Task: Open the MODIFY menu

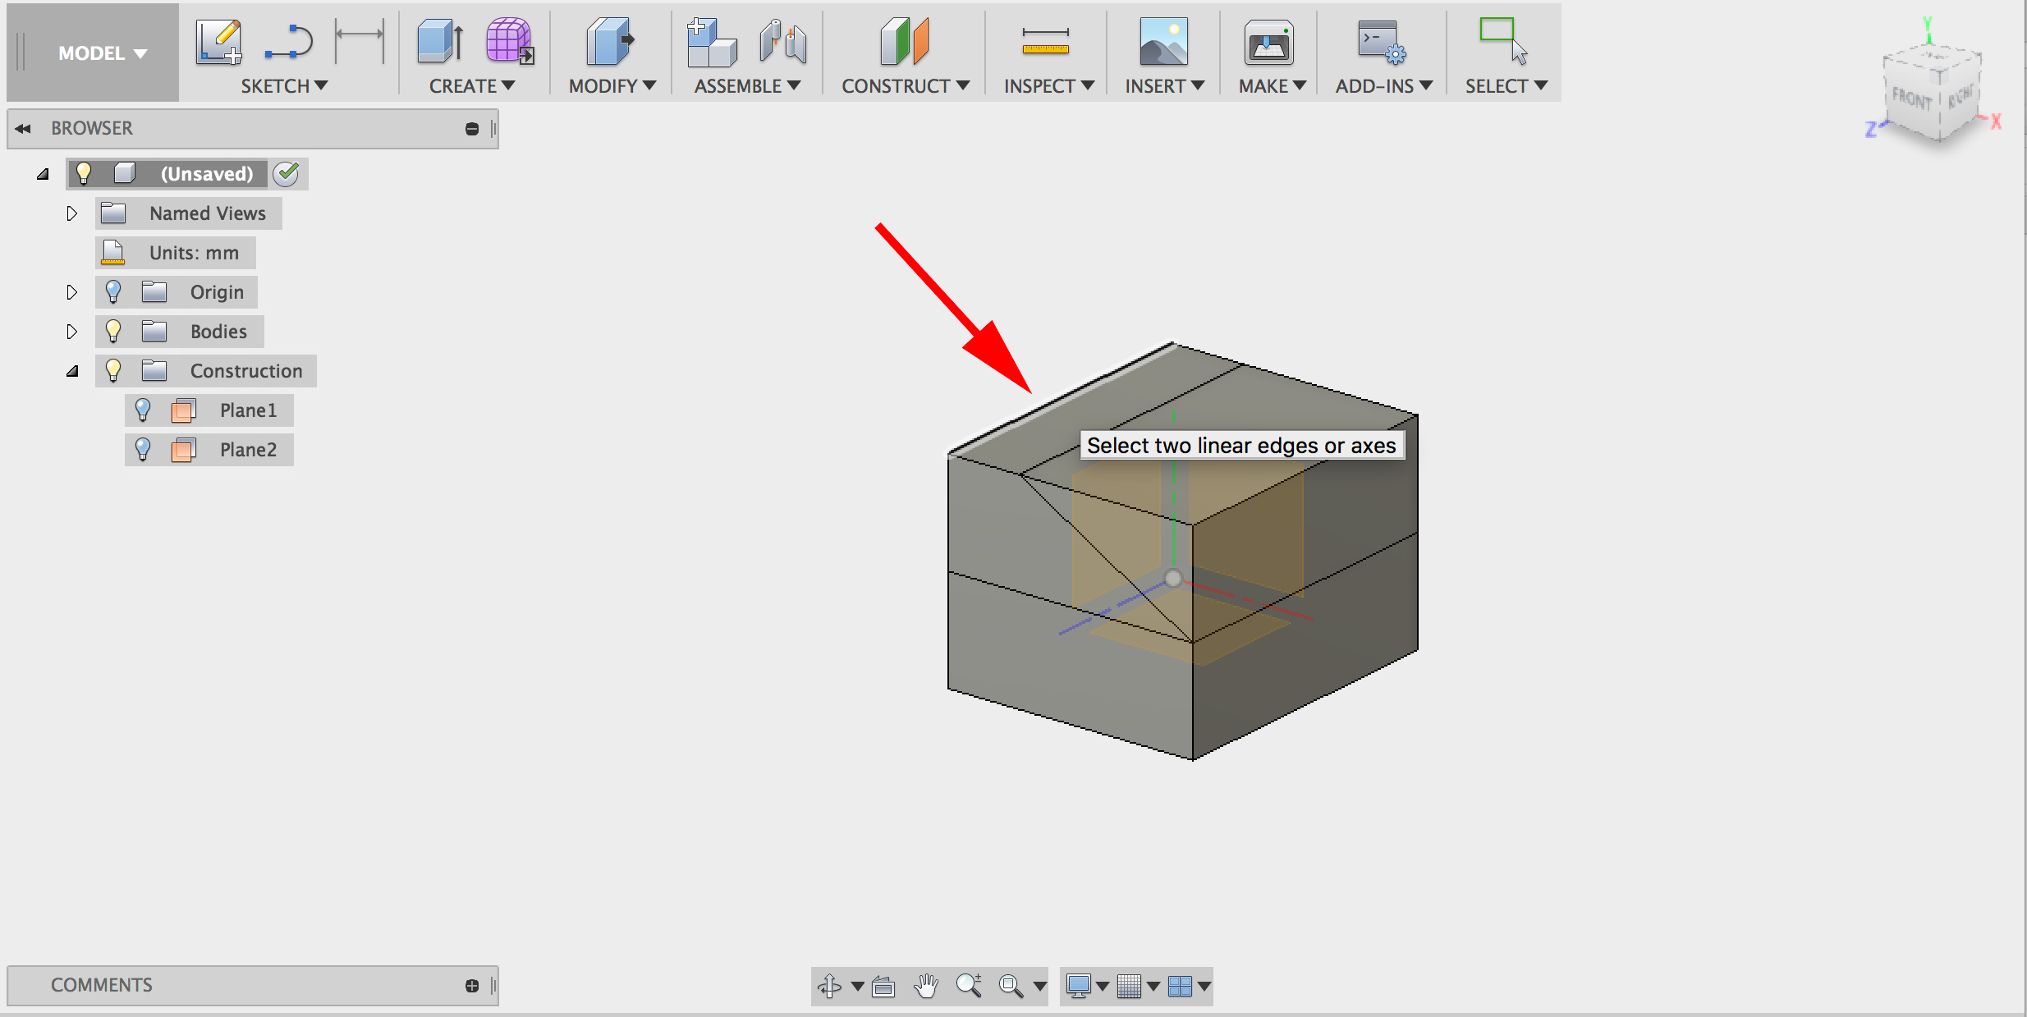Action: [x=612, y=86]
